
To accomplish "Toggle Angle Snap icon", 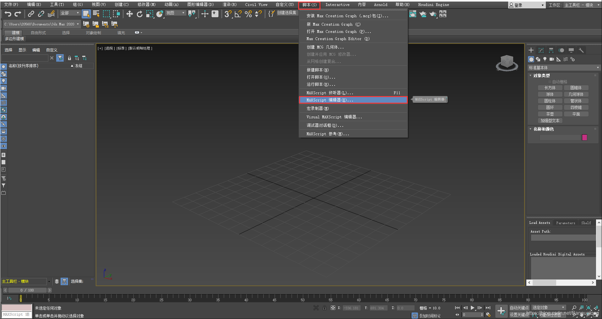I will tap(238, 14).
